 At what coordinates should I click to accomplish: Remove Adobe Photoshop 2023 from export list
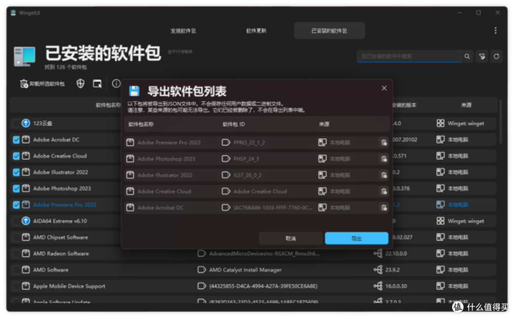point(384,159)
